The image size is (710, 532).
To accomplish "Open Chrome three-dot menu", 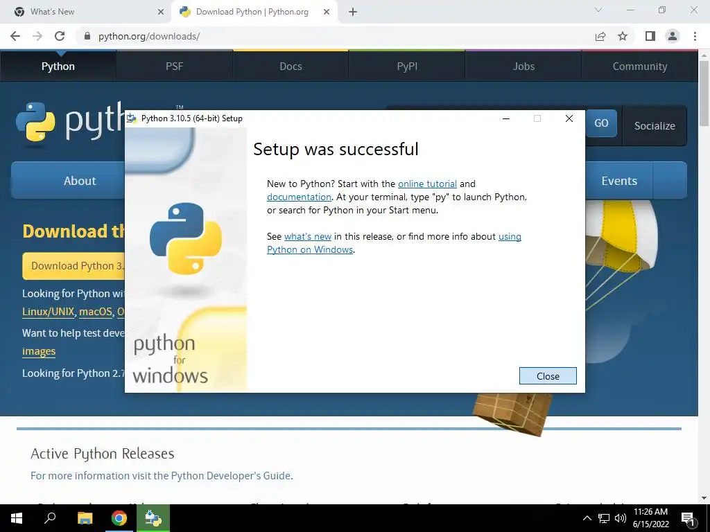I will pyautogui.click(x=695, y=36).
